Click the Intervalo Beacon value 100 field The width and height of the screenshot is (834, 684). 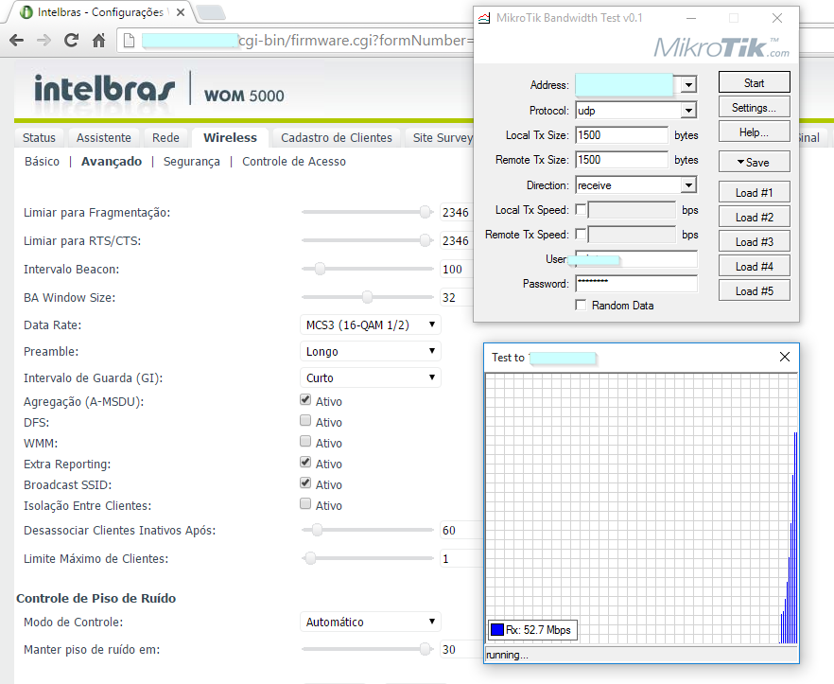(x=457, y=269)
